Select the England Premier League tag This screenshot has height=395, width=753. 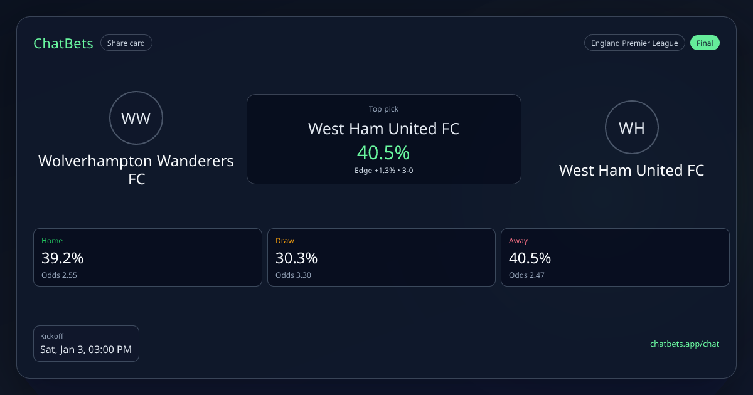(634, 43)
